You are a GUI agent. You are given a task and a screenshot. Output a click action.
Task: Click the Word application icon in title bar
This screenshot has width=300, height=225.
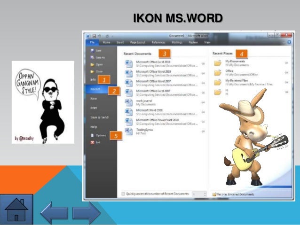[x=88, y=36]
